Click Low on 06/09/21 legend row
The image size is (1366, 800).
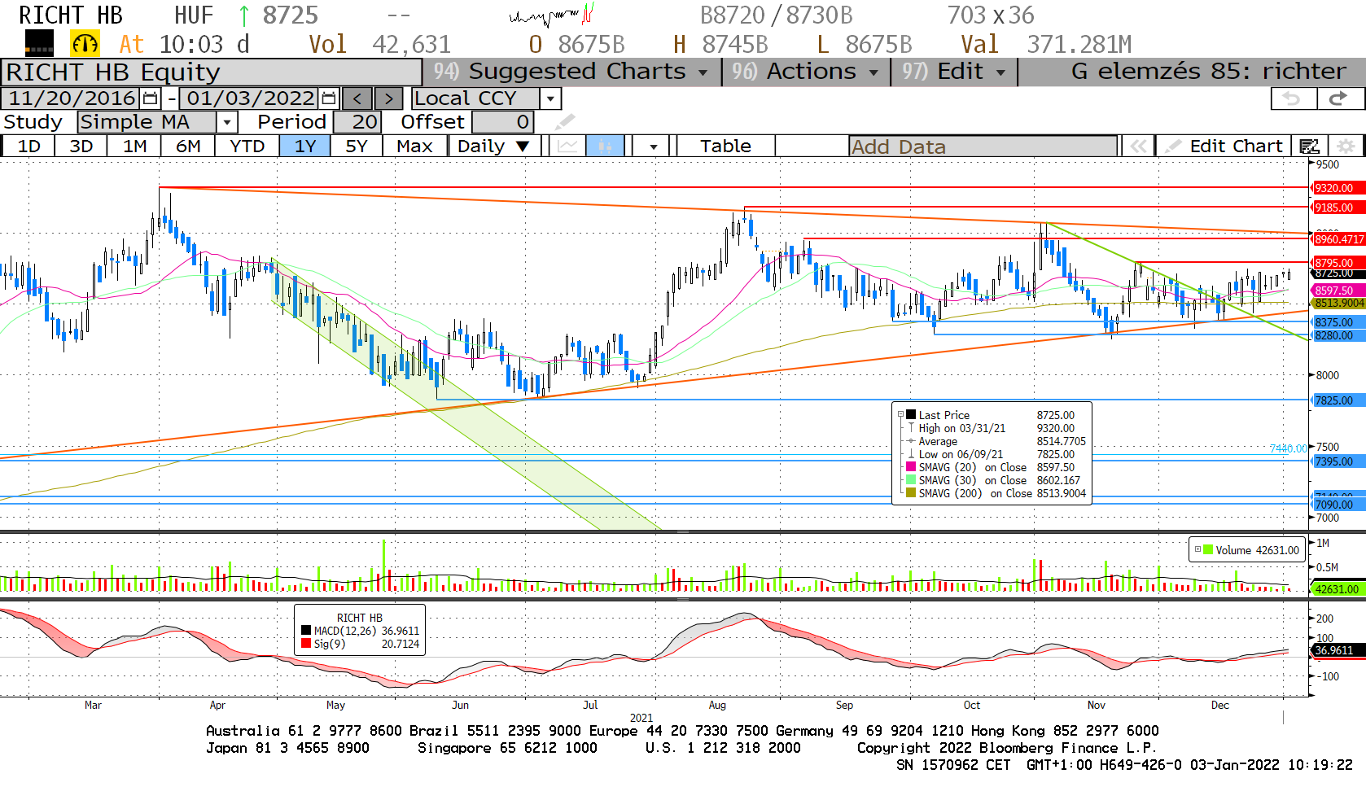996,454
